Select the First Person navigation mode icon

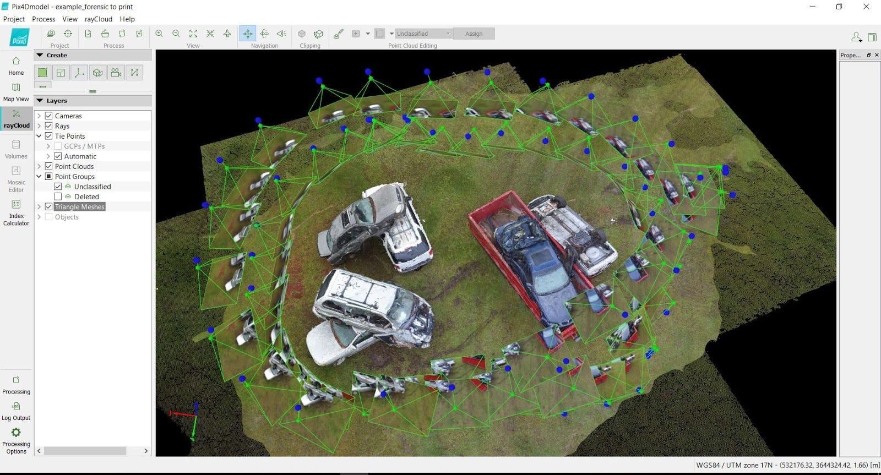tap(282, 34)
